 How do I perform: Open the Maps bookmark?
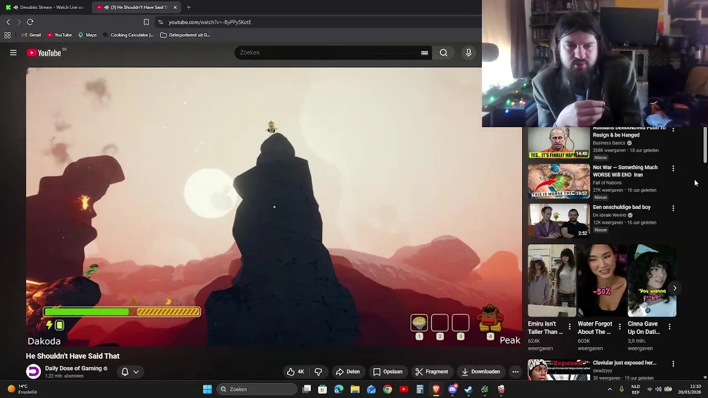tap(87, 35)
